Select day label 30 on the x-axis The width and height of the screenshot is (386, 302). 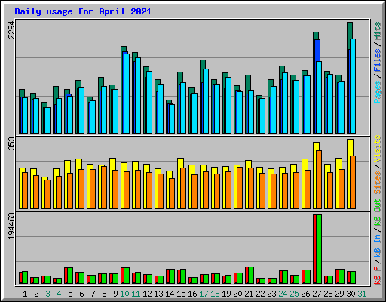(x=351, y=294)
